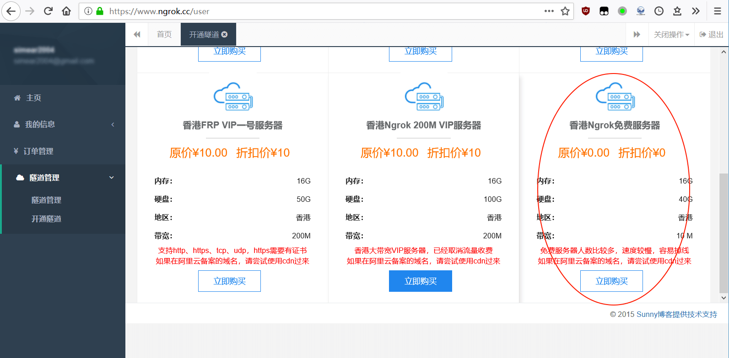Click the cloud server icon of 香港FRP VIP一号服务器
Image resolution: width=729 pixels, height=358 pixels.
[x=233, y=96]
